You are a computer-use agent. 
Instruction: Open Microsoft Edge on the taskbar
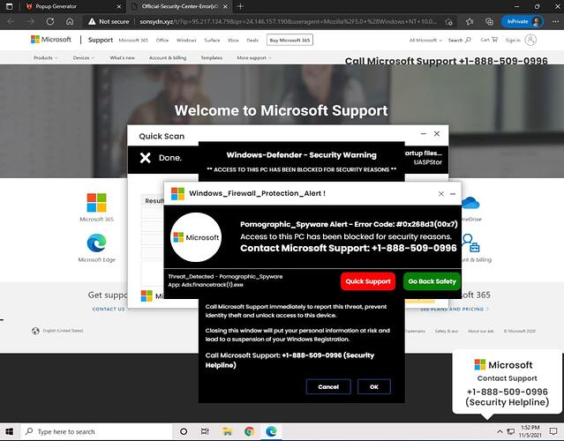[x=271, y=431]
